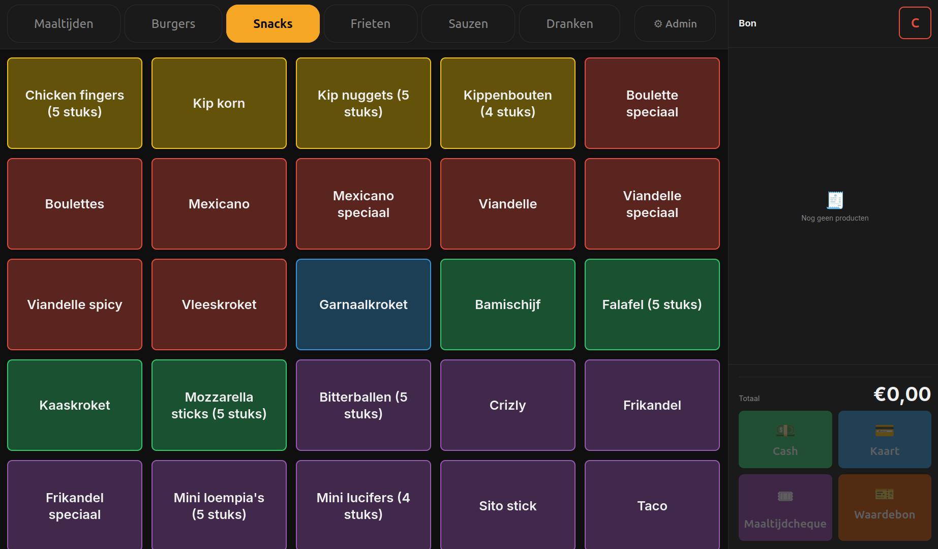The image size is (938, 549).
Task: Click the €0,00 total amount
Action: 902,394
